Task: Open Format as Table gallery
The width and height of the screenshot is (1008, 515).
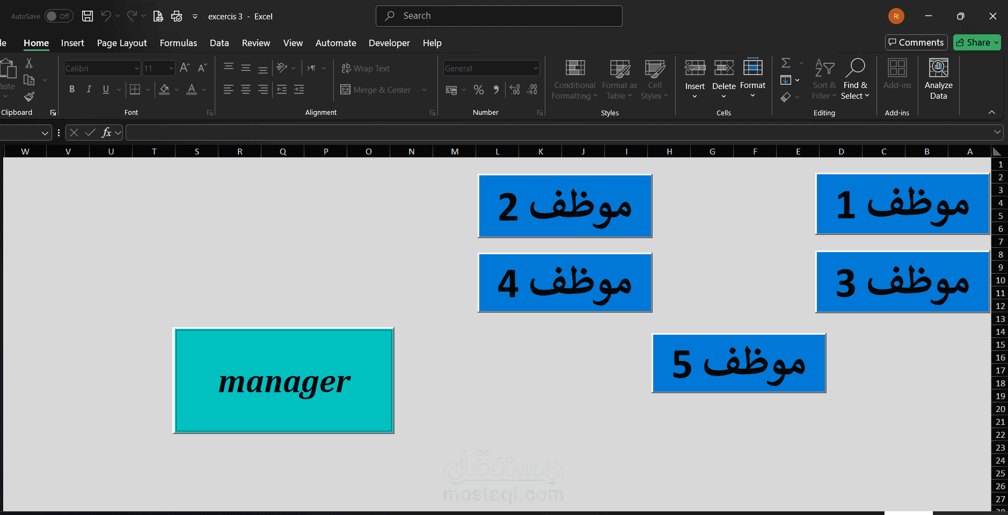Action: click(x=619, y=79)
